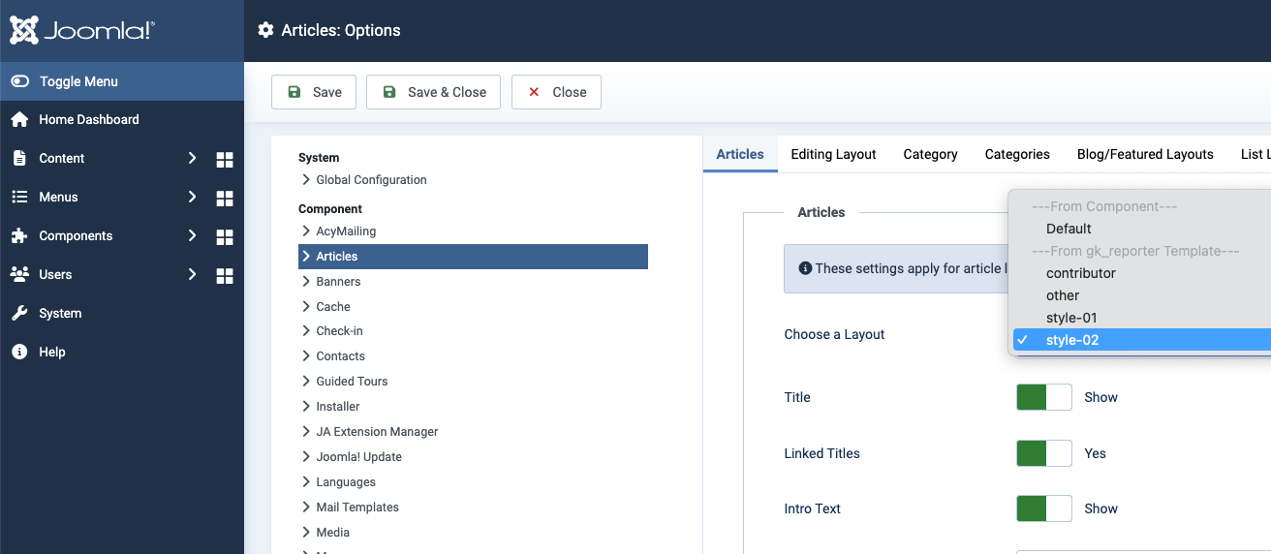
Task: Turn off the Intro Text switch
Action: [x=1043, y=508]
